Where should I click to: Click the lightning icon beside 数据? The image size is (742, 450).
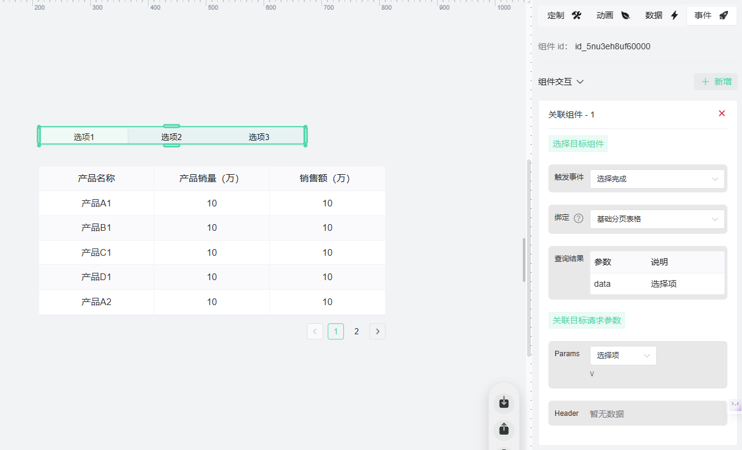coord(674,16)
